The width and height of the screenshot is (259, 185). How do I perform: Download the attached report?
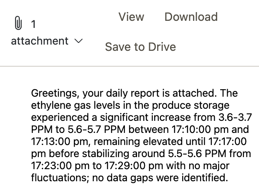pyautogui.click(x=191, y=17)
